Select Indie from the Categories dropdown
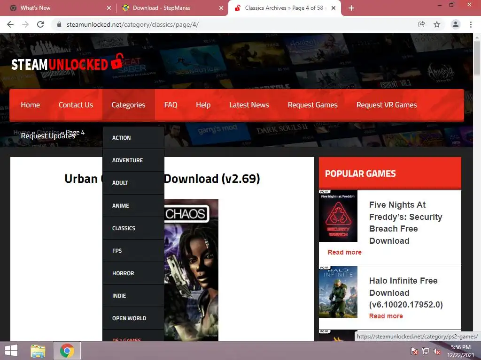Screen dimensions: 481x360 coord(133,296)
